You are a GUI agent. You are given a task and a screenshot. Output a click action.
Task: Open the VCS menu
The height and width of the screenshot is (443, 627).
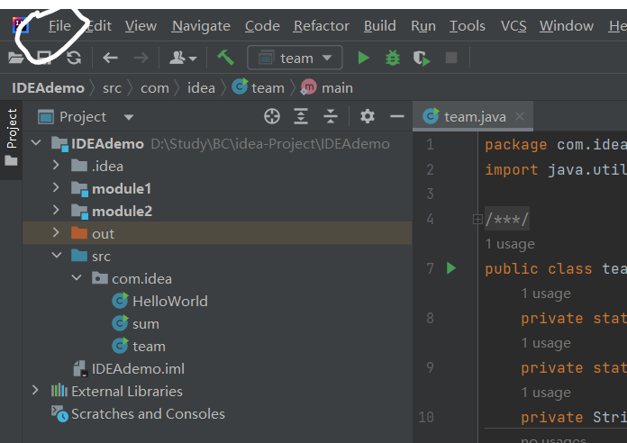513,26
